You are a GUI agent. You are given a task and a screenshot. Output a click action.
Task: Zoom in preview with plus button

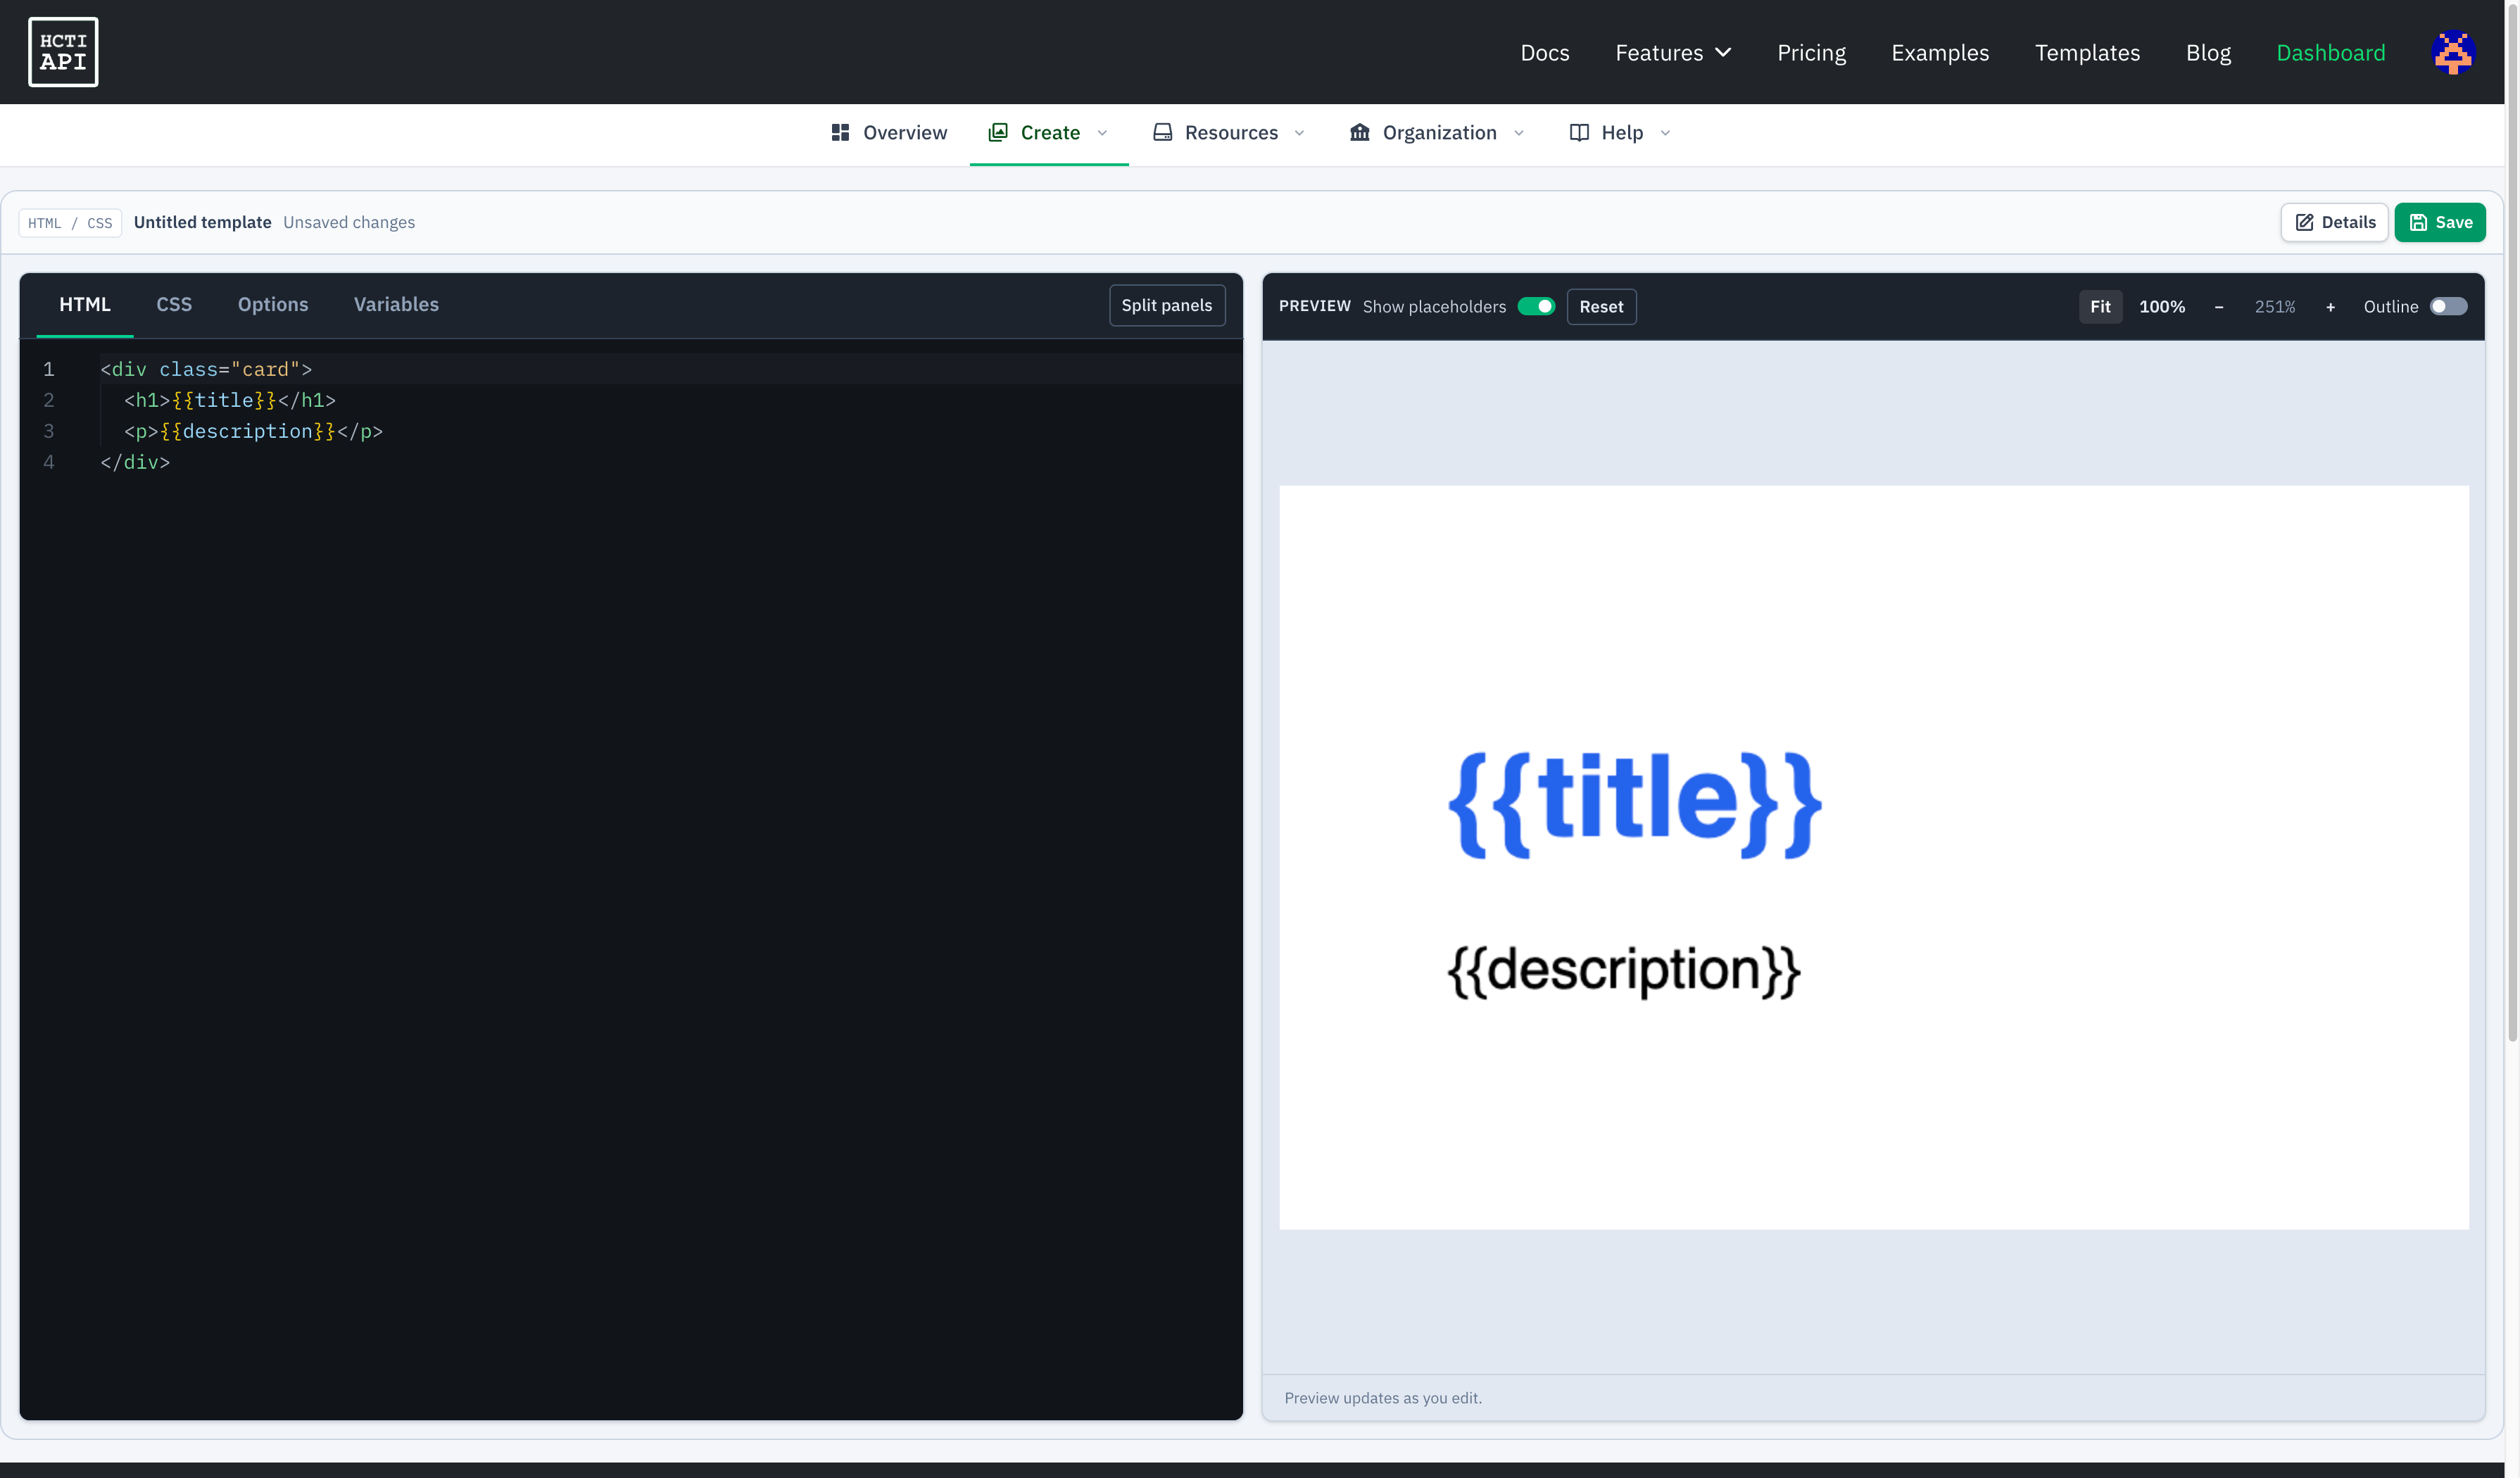tap(2330, 307)
